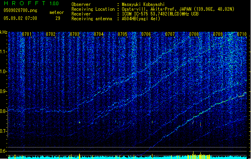Click the 0701 time marker
The width and height of the screenshot is (251, 159).
point(27,34)
